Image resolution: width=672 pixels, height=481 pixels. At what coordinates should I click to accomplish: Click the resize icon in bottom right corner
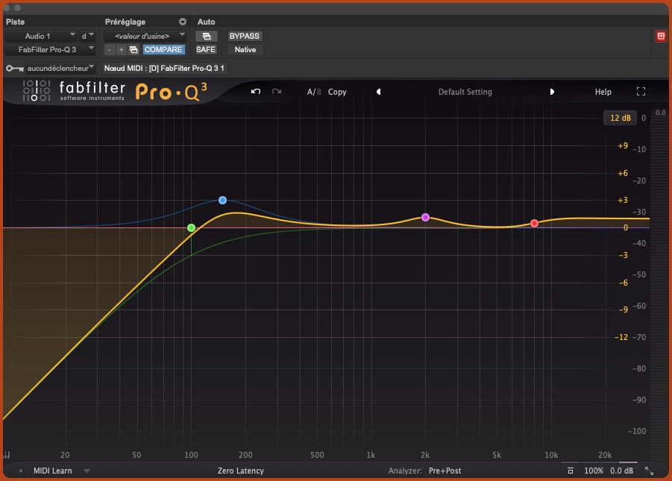point(649,471)
